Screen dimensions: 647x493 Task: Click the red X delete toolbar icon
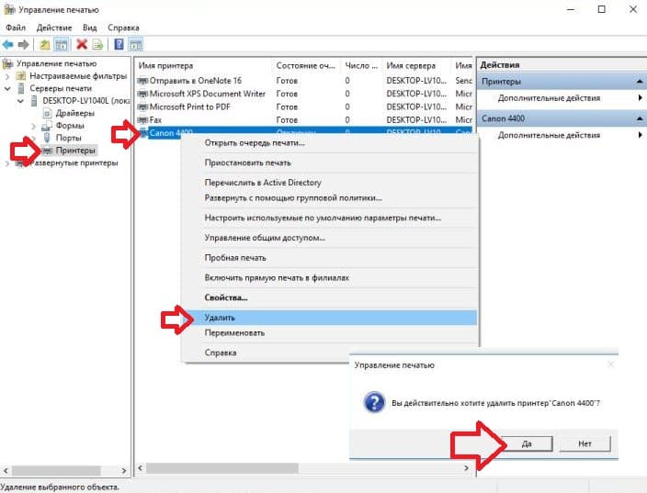point(82,44)
